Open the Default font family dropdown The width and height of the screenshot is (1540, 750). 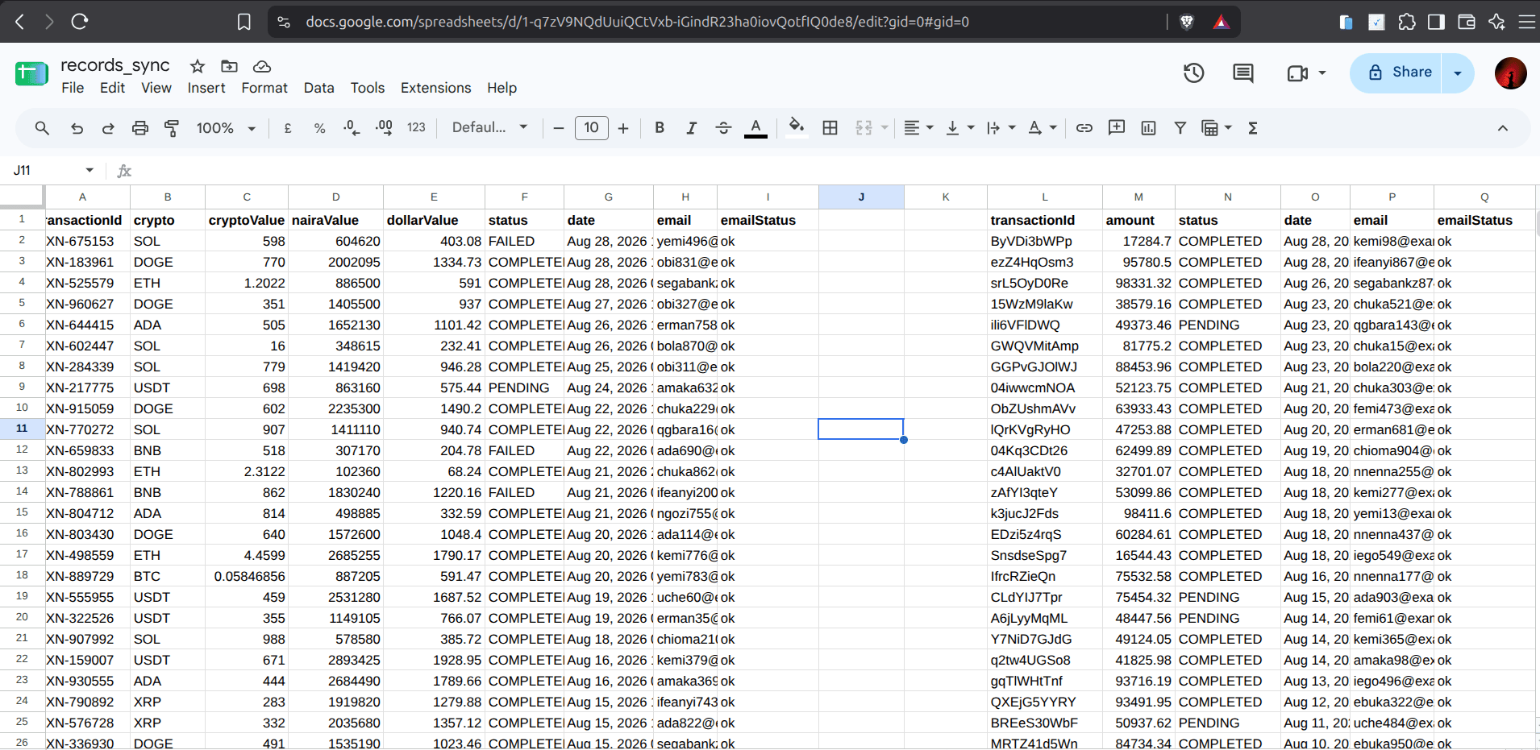pyautogui.click(x=489, y=128)
